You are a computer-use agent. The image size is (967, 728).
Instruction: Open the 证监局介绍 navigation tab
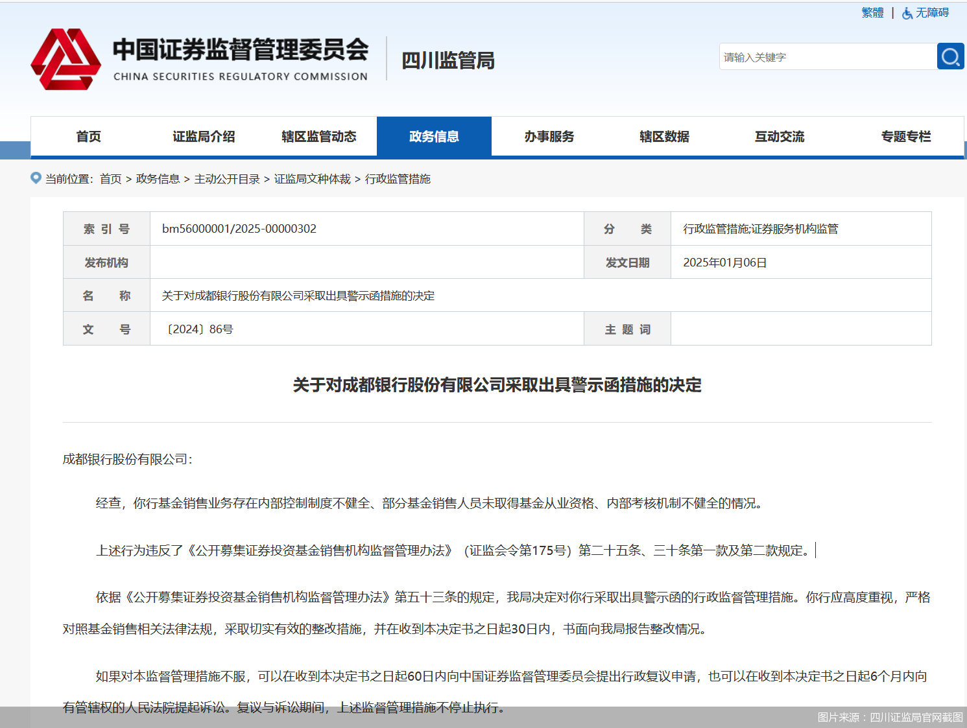(204, 137)
